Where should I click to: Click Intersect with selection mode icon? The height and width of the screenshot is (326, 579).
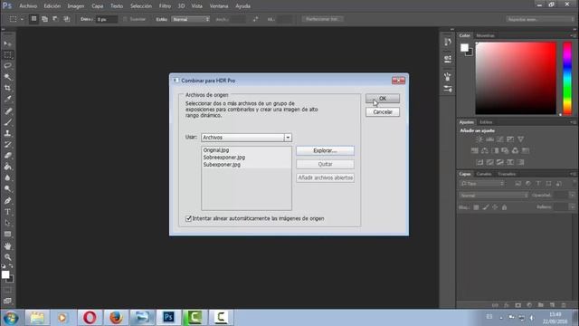(66, 19)
